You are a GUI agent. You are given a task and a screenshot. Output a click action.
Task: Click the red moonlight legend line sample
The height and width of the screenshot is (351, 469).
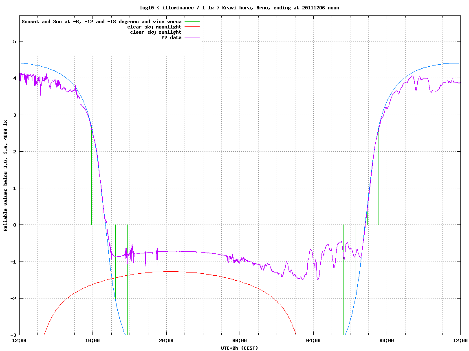192,27
